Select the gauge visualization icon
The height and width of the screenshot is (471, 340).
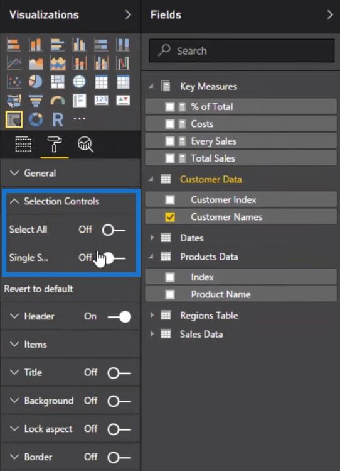58,101
